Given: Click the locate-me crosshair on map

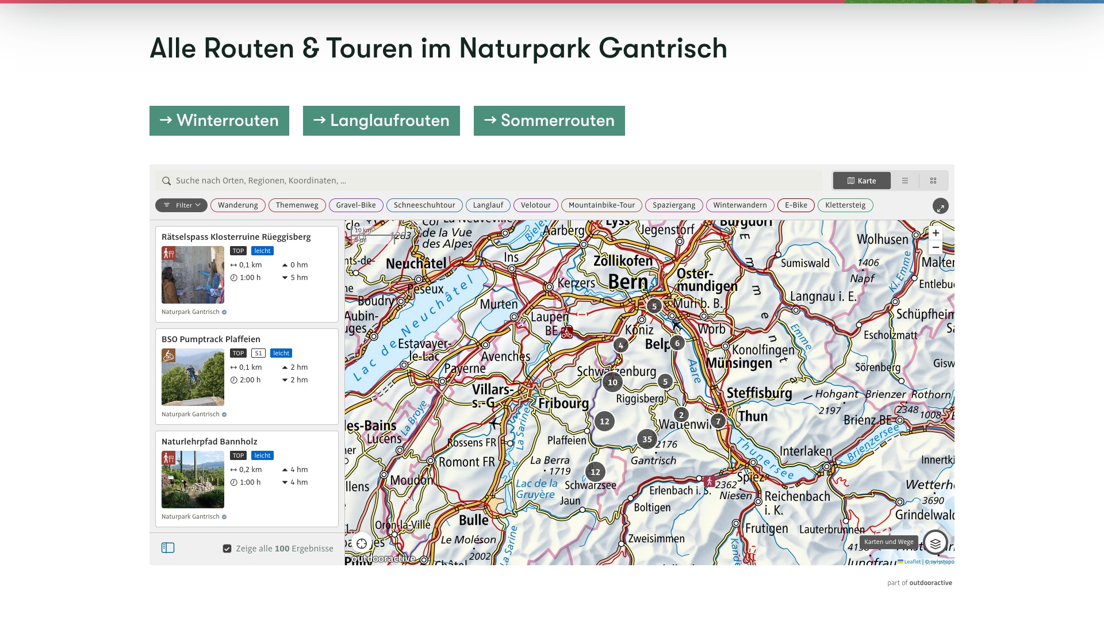Looking at the screenshot, I should pos(362,543).
